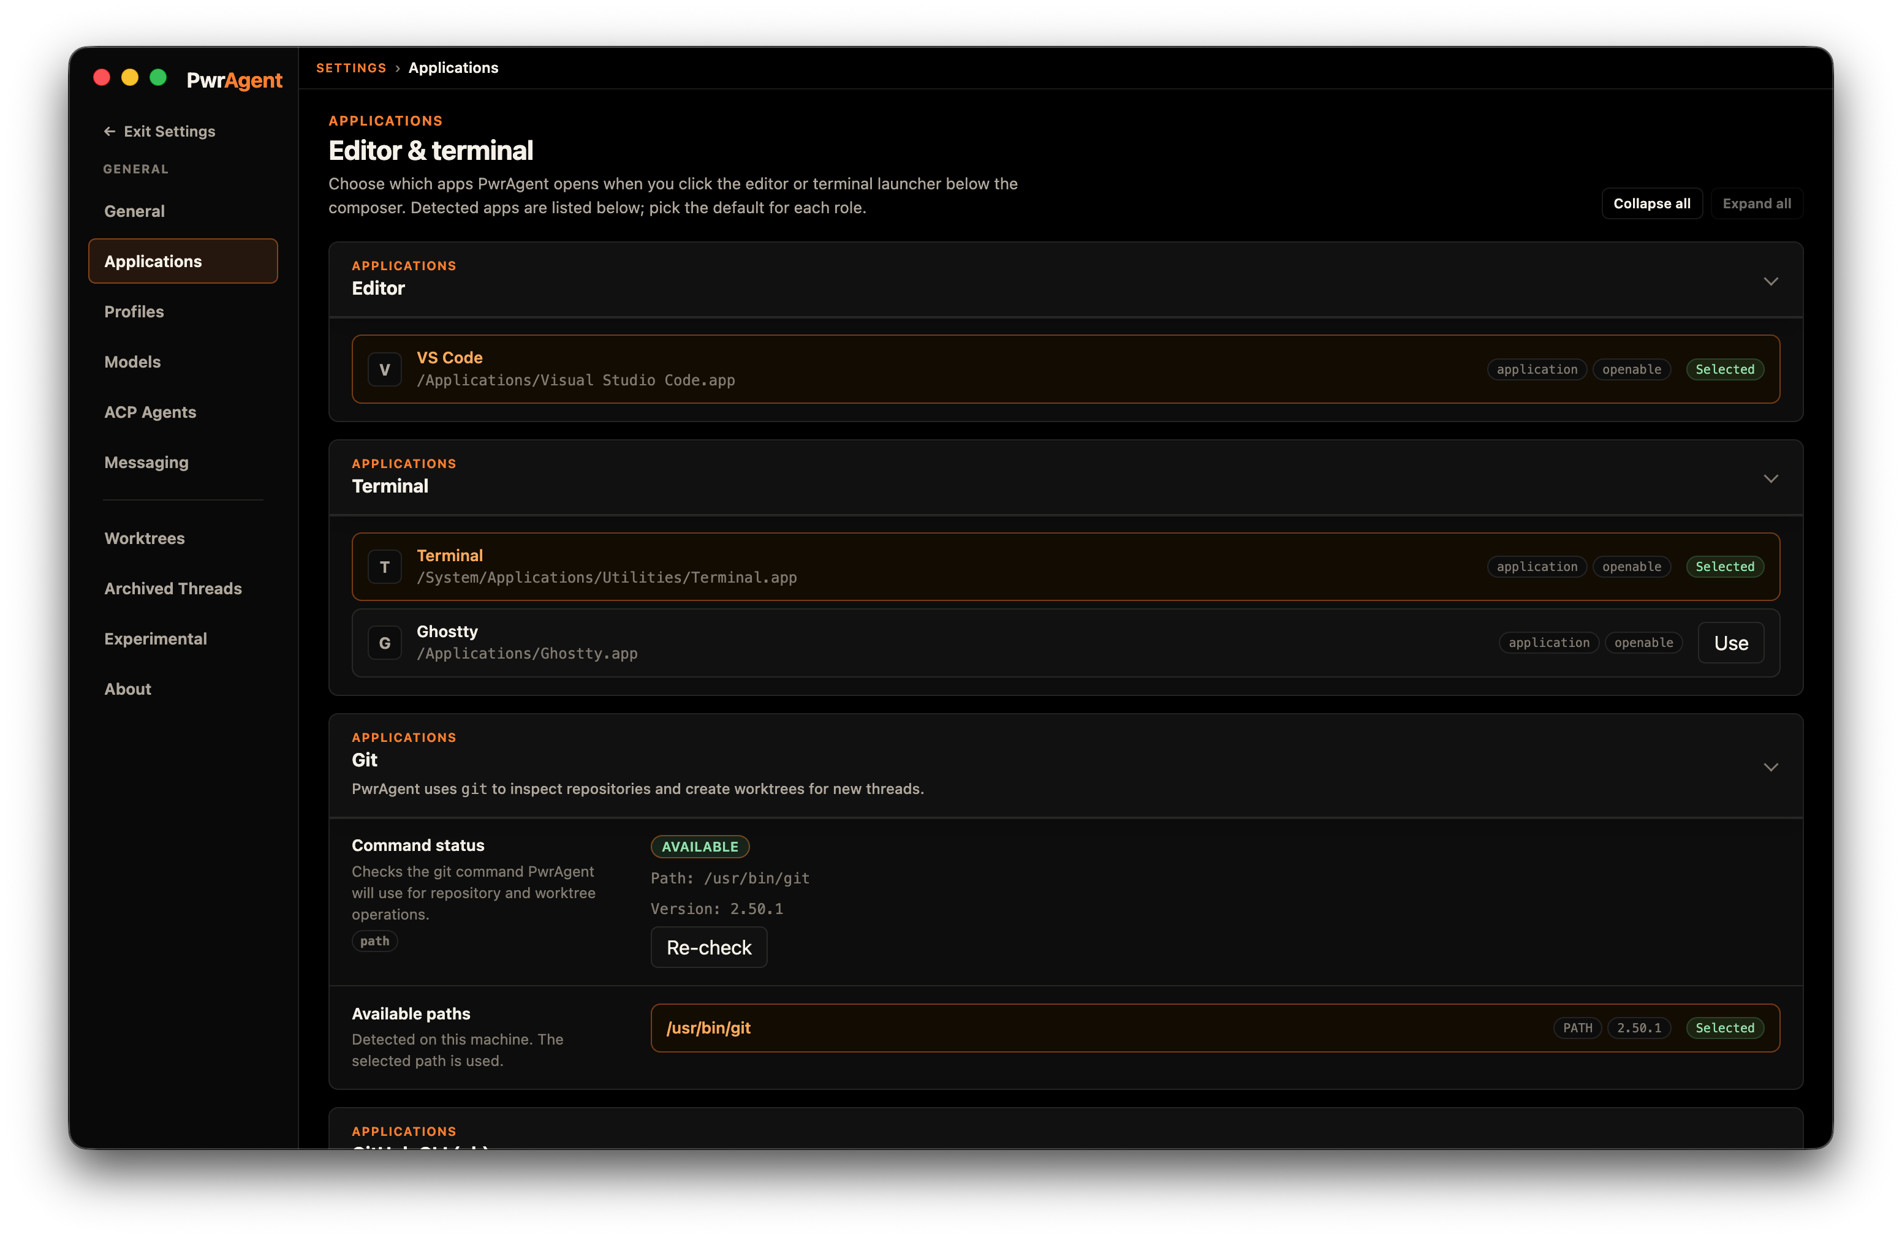Open Messaging settings
Screen dimensions: 1902x1240
[x=183, y=462]
